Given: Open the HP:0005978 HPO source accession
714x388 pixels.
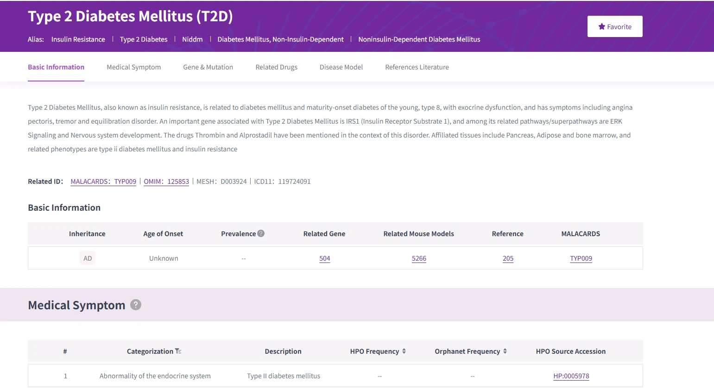Looking at the screenshot, I should tap(571, 375).
